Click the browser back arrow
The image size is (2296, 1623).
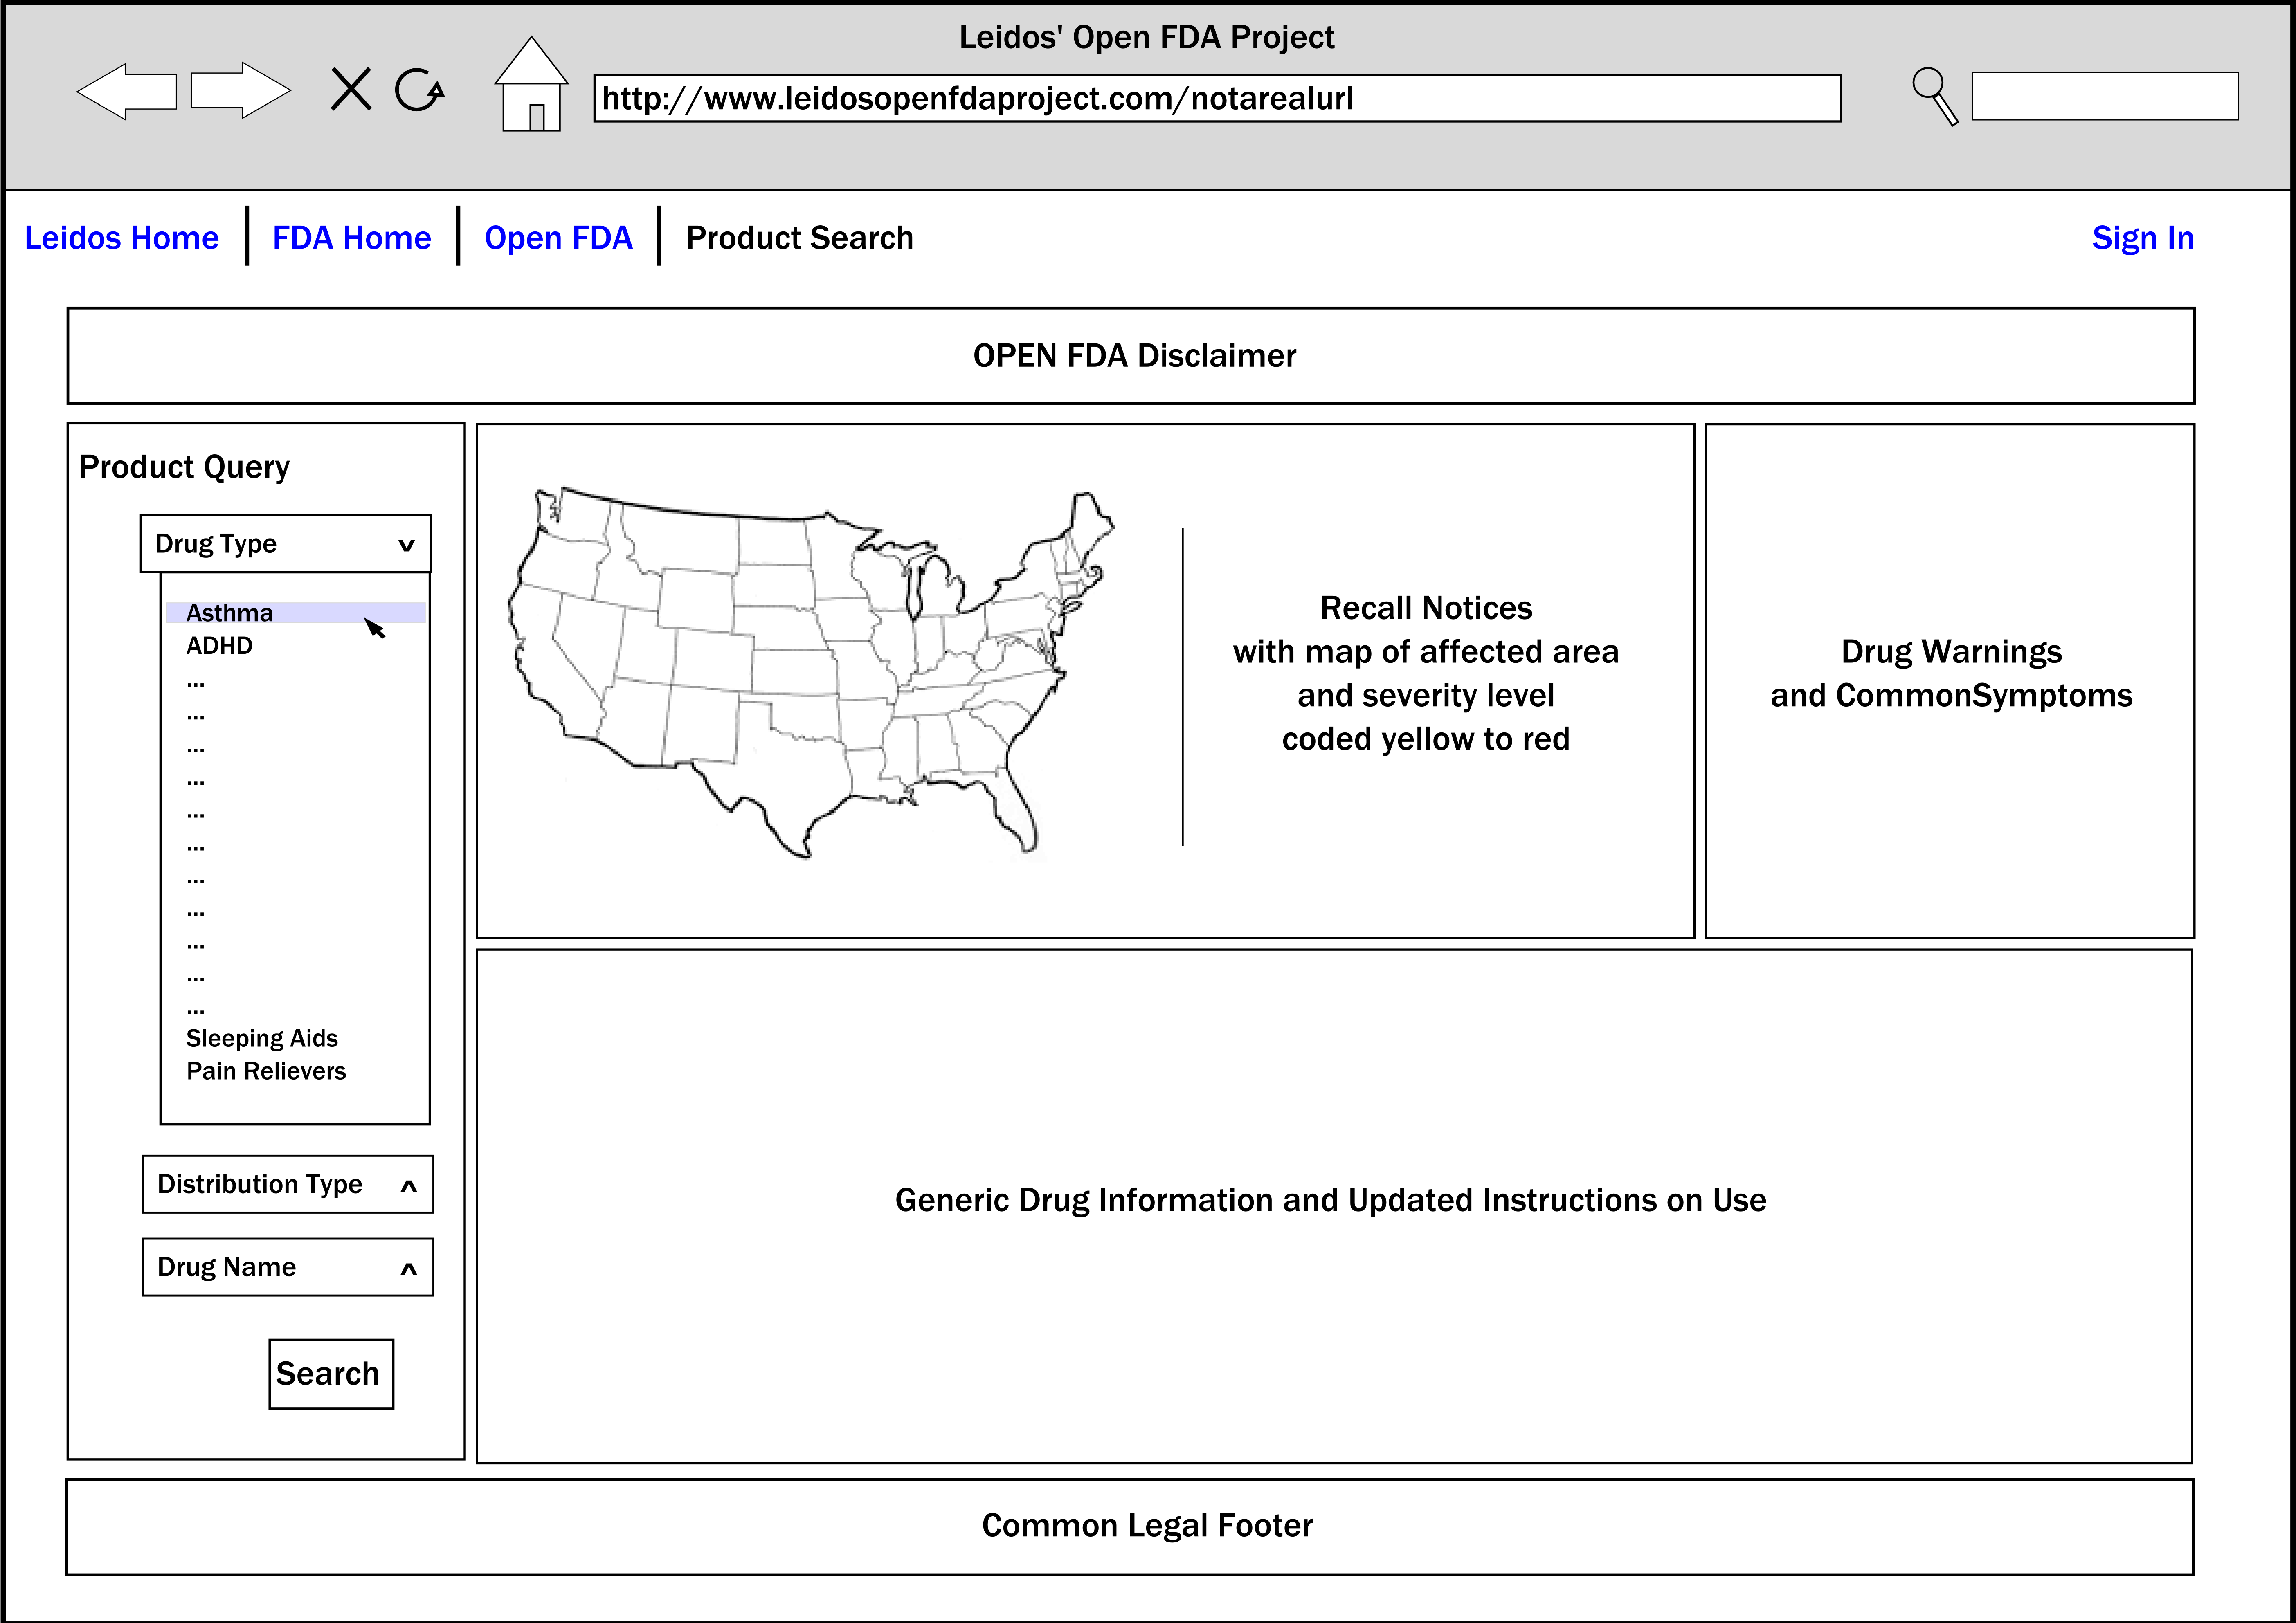click(x=126, y=92)
